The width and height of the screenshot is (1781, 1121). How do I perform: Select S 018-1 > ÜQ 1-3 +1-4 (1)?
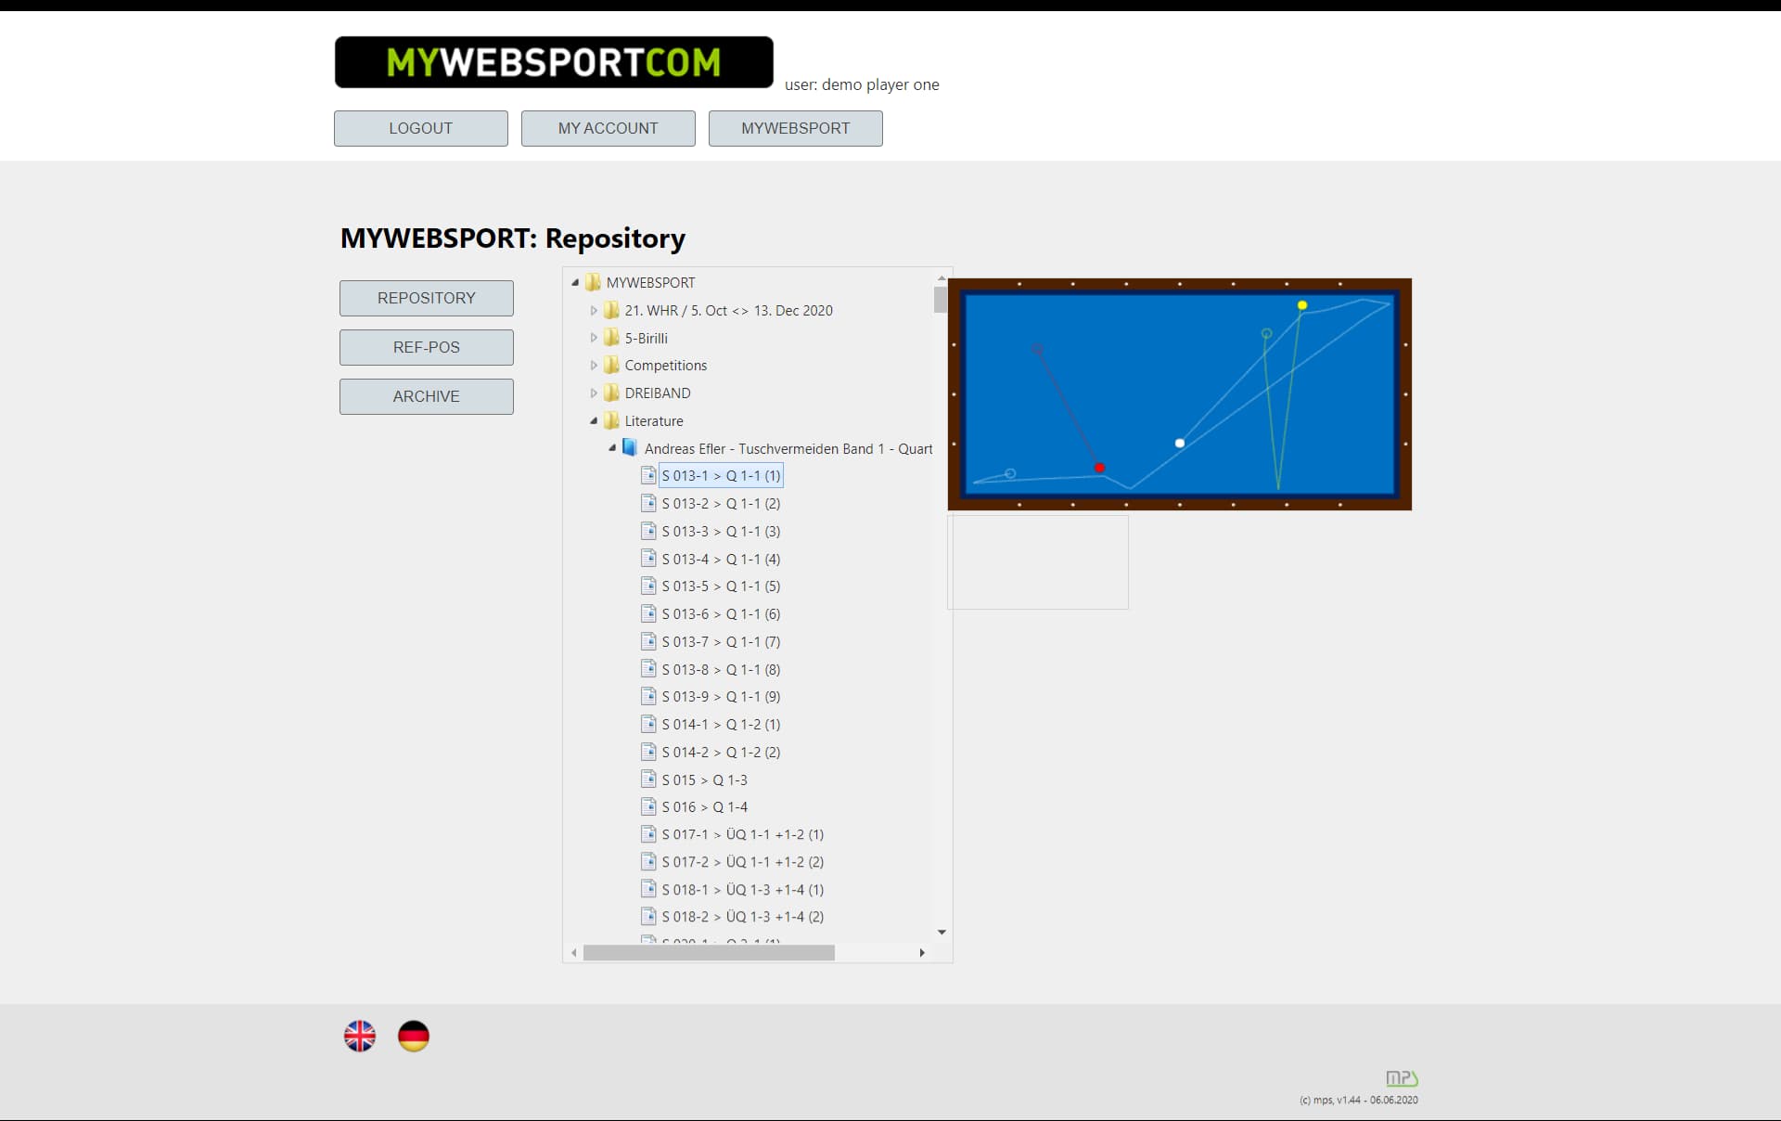pos(742,889)
